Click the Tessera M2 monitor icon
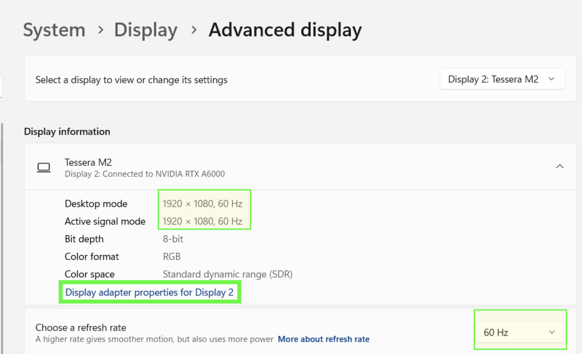Viewport: 582px width, 354px height. click(x=44, y=167)
